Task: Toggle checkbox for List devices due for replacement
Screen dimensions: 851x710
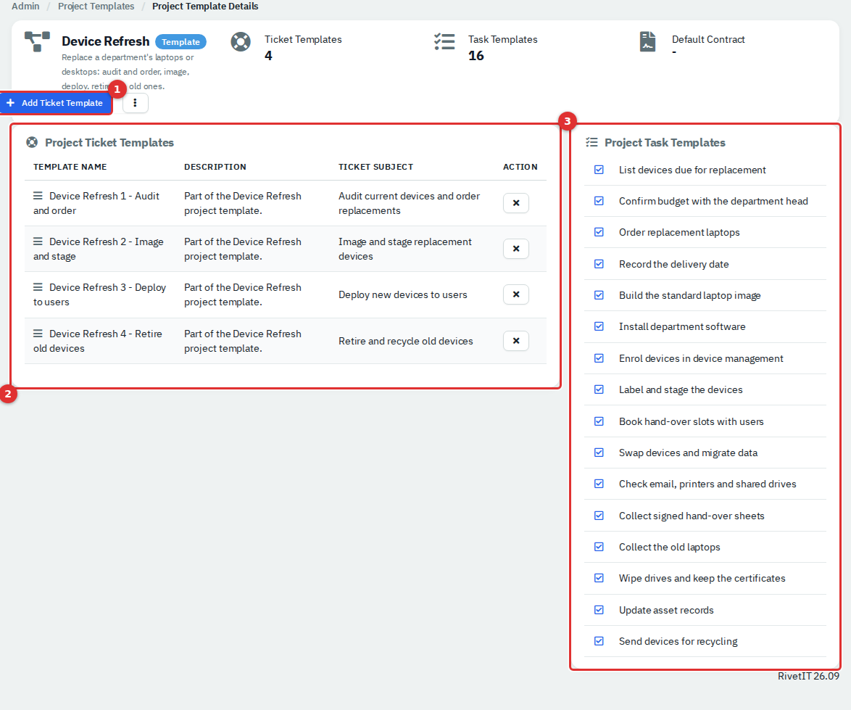Action: point(599,170)
